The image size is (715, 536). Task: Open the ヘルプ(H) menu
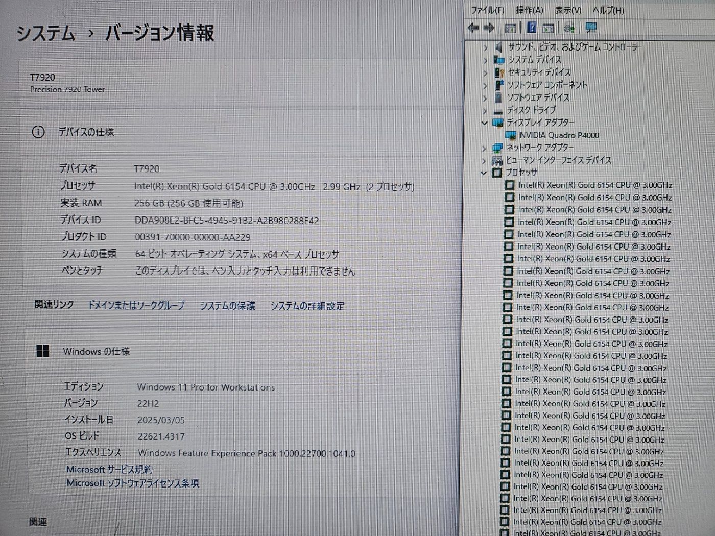608,10
